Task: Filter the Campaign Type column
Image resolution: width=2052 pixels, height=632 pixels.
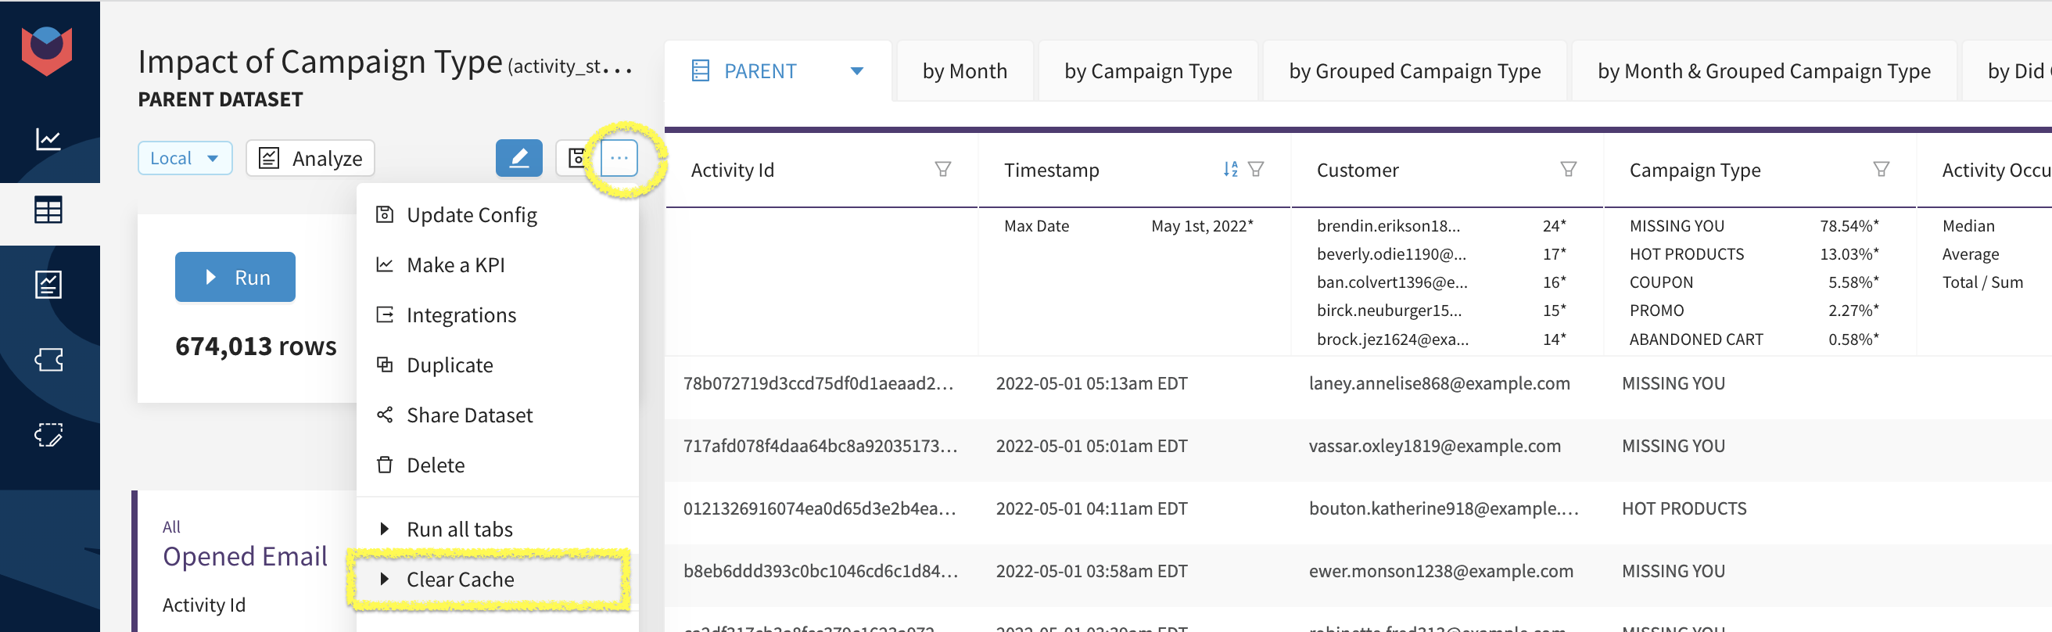Action: click(1880, 169)
